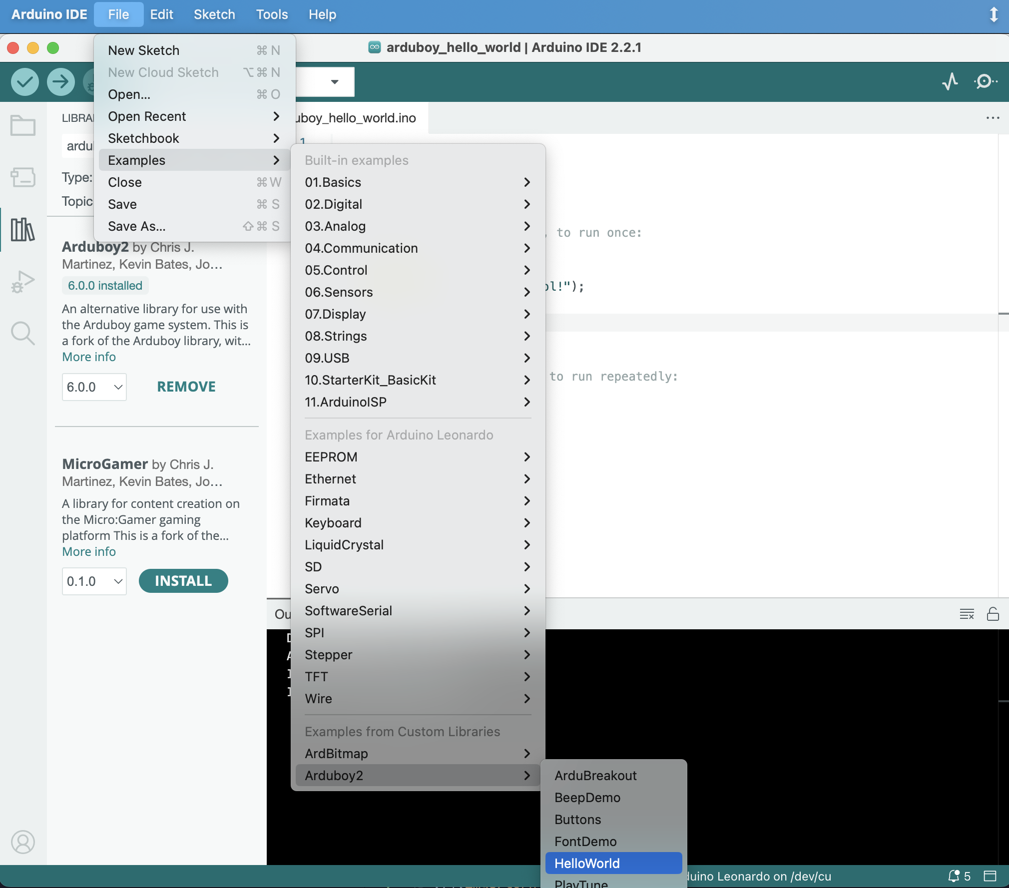Screen dimensions: 1009x888
Task: Select the Buttons example
Action: coord(613,820)
